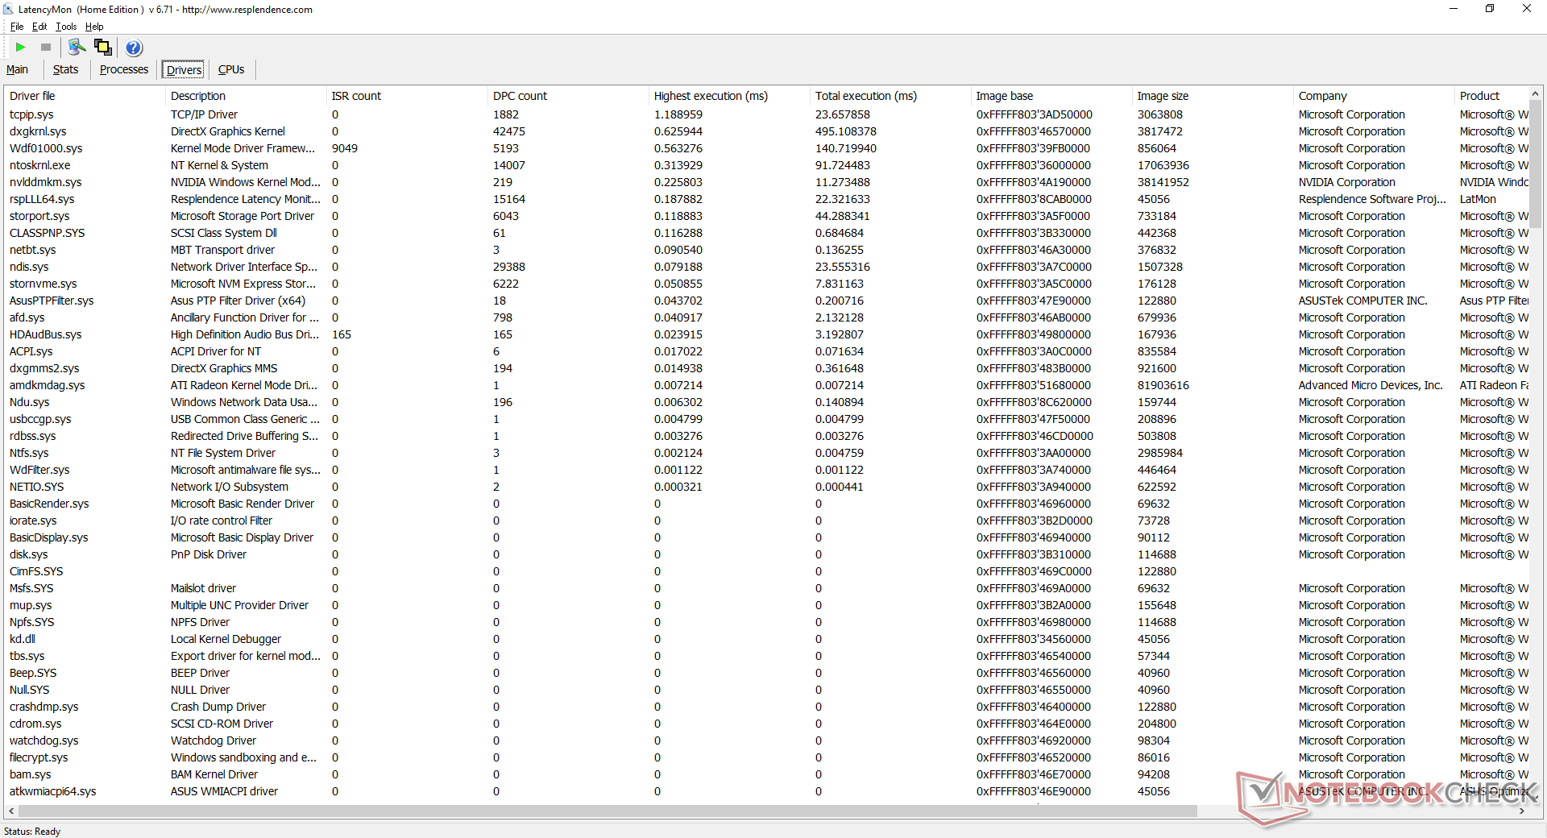Click the 'Network I/O Subsystem' description cell
Viewport: 1547px width, 838px height.
tap(230, 487)
